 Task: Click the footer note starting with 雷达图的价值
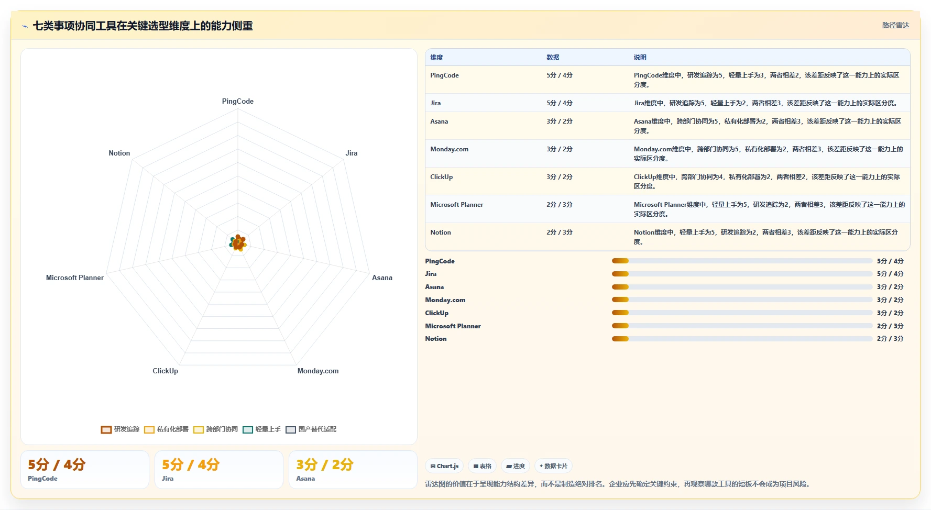coord(619,484)
